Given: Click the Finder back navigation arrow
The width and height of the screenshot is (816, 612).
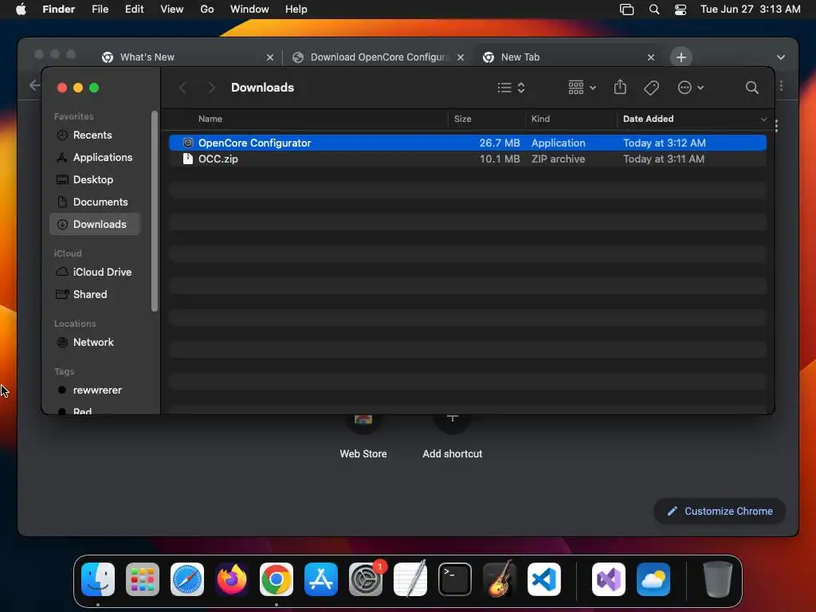Looking at the screenshot, I should tap(182, 88).
